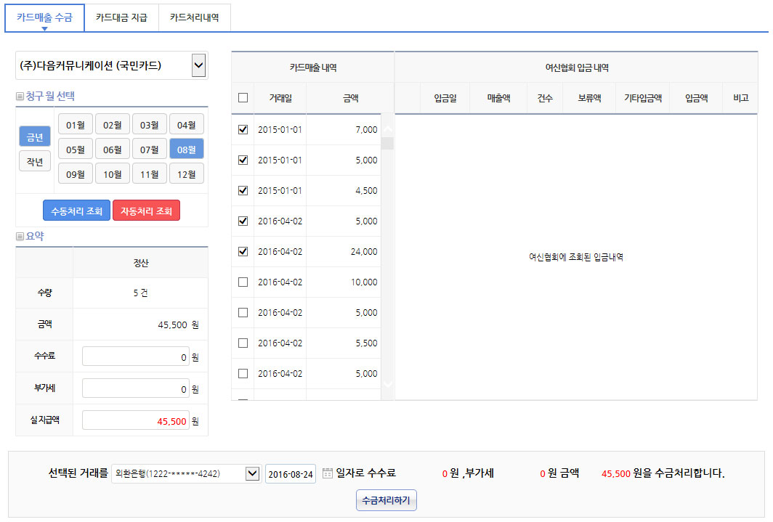Image resolution: width=773 pixels, height=522 pixels.
Task: Click the 거래일 column header
Action: [x=280, y=98]
